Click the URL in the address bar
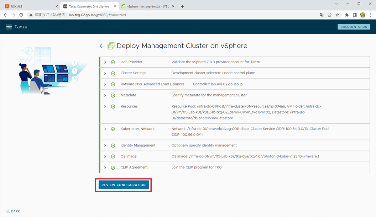This screenshot has height=217, width=376. coord(97,15)
